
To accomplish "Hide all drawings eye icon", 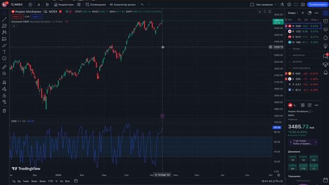I will 4,102.
